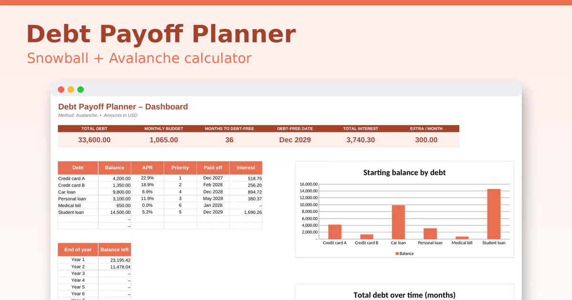Click the yellow minimize window dot
The width and height of the screenshot is (572, 300).
71,90
